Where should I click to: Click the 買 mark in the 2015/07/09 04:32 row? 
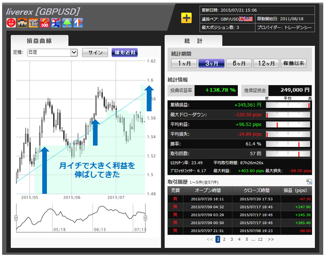point(175,207)
